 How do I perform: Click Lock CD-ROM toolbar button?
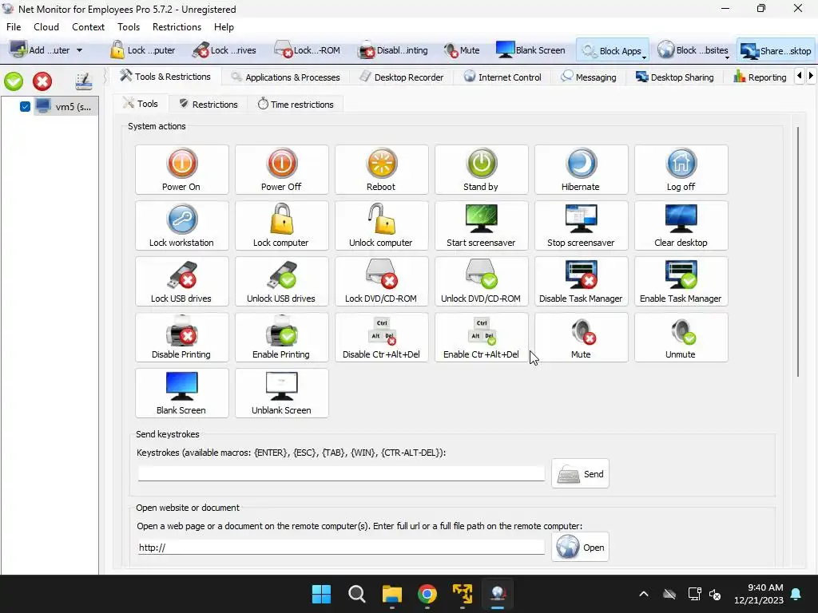click(x=308, y=50)
